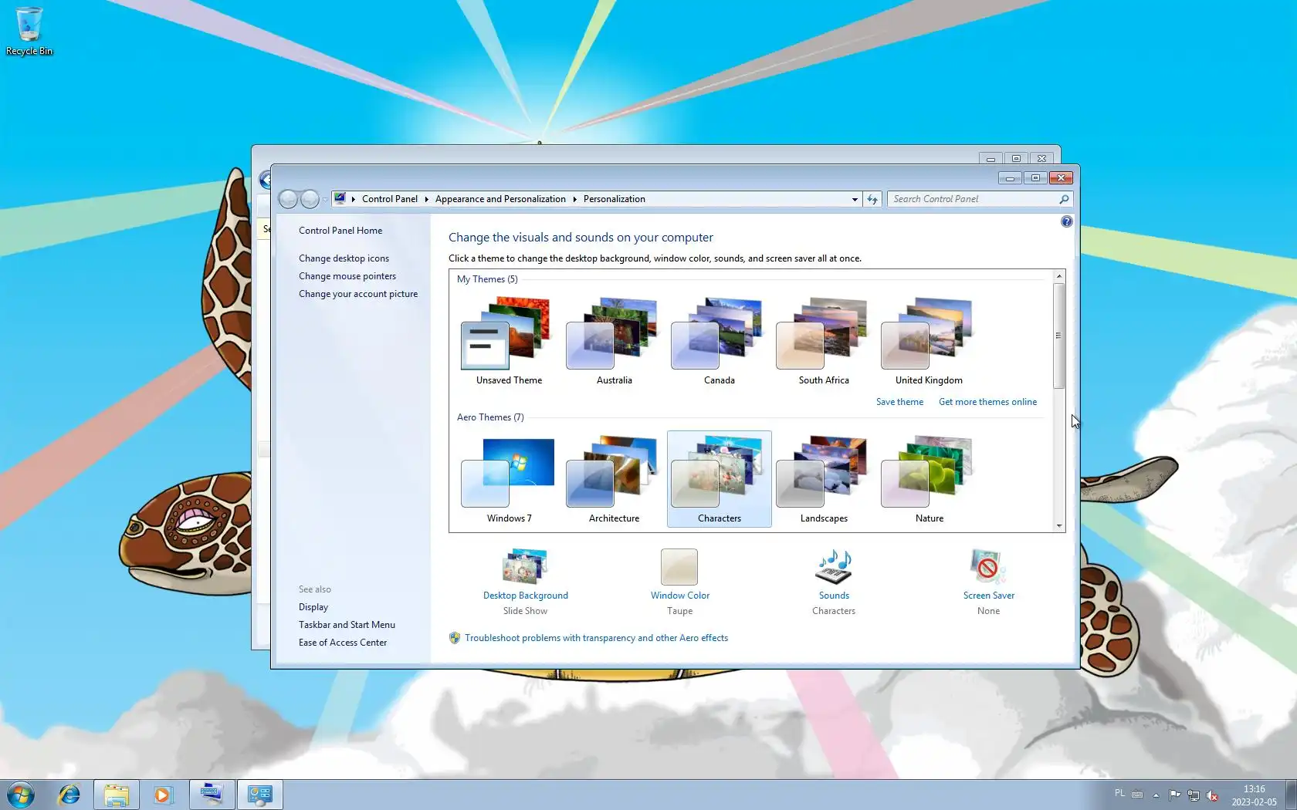
Task: Apply the Nature theme
Action: point(929,479)
